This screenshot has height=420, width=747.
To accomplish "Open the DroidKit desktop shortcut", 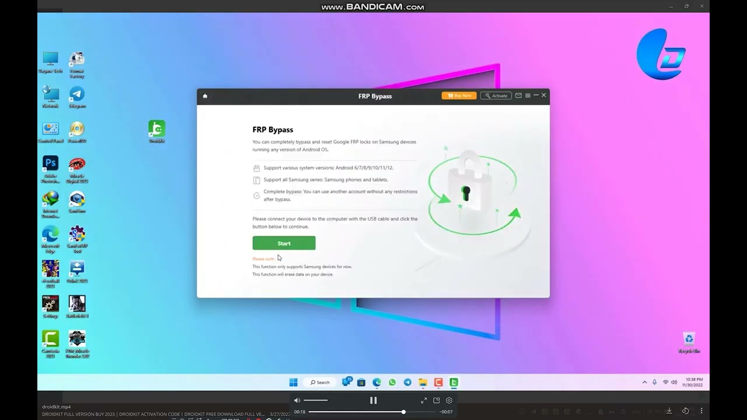I will point(156,131).
